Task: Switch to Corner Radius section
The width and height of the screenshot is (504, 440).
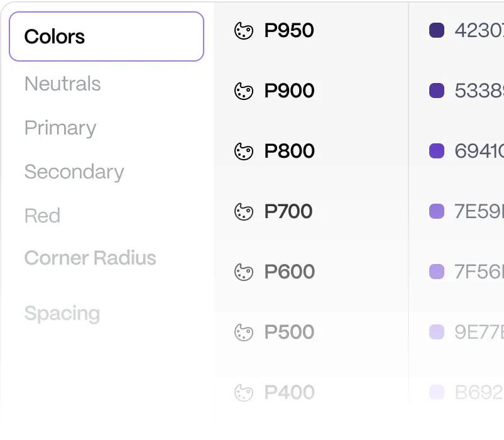Action: [90, 258]
